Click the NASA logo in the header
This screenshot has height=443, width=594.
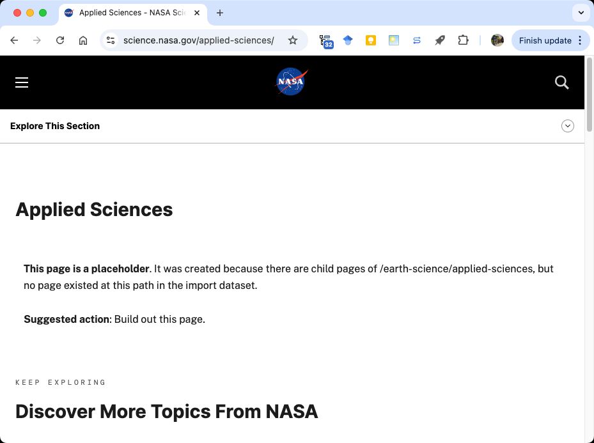[292, 81]
